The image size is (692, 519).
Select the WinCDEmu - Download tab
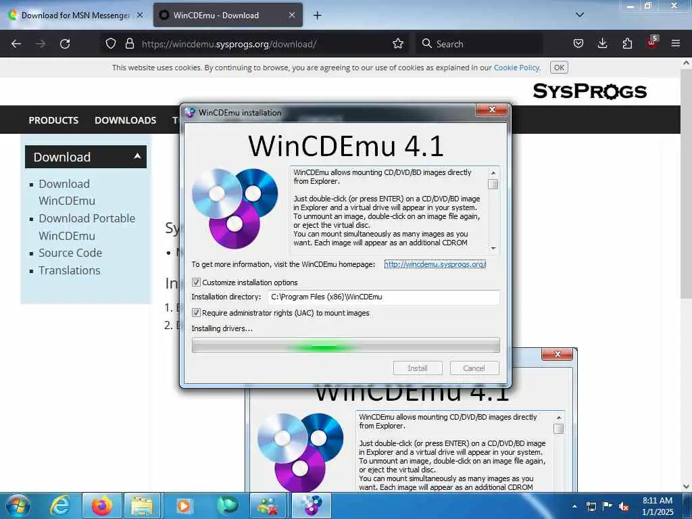coord(228,16)
